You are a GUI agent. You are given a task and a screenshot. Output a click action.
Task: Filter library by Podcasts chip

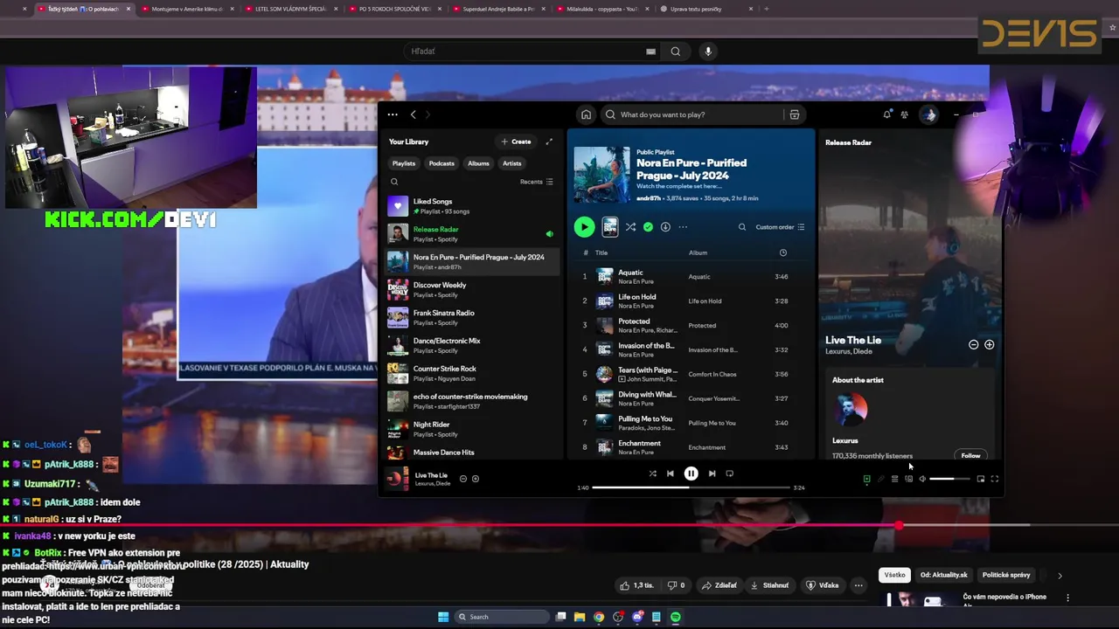pos(441,163)
